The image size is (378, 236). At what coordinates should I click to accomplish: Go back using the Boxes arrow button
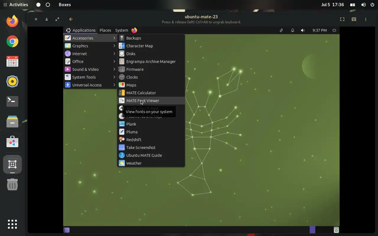71,19
